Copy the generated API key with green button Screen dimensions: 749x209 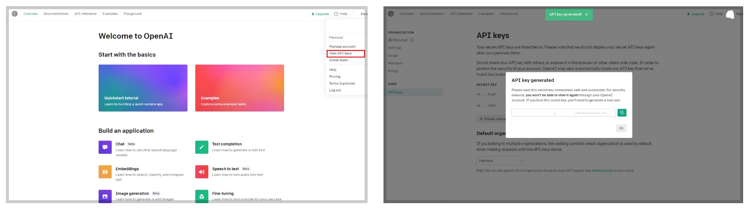tap(622, 112)
